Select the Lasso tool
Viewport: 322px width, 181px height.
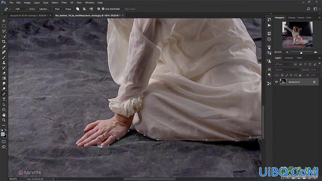[4, 31]
